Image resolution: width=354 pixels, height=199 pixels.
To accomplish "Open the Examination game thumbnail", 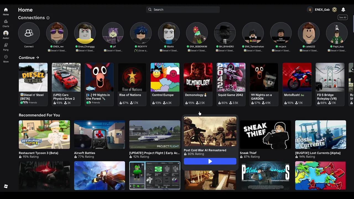I will pyautogui.click(x=44, y=176).
